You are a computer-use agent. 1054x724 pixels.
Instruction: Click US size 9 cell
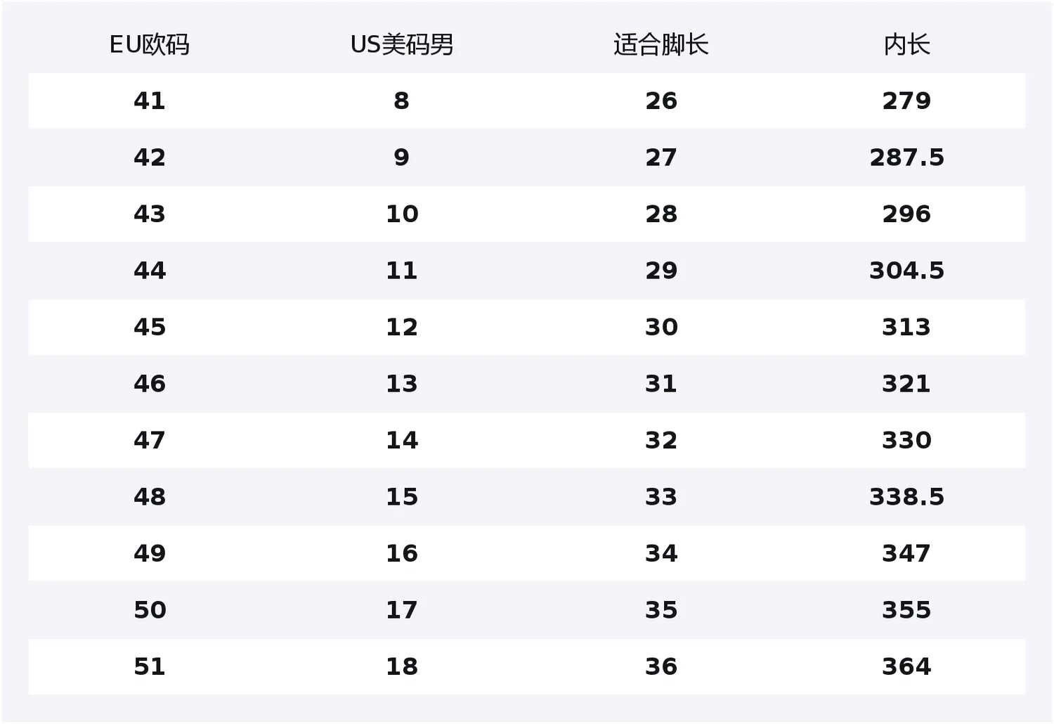click(401, 157)
